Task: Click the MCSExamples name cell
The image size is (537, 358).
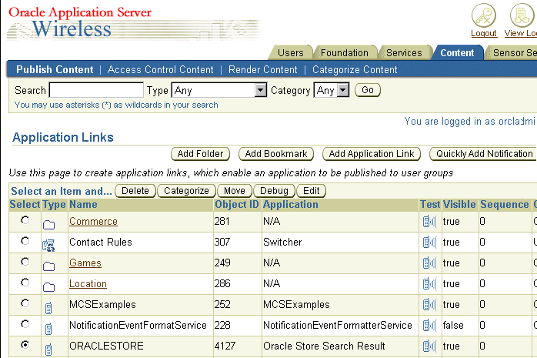Action: tap(102, 305)
